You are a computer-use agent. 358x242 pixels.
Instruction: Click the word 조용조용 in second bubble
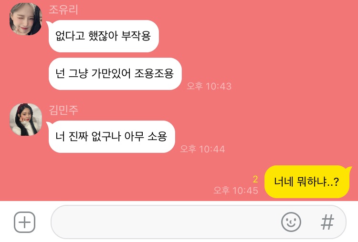tap(154, 74)
